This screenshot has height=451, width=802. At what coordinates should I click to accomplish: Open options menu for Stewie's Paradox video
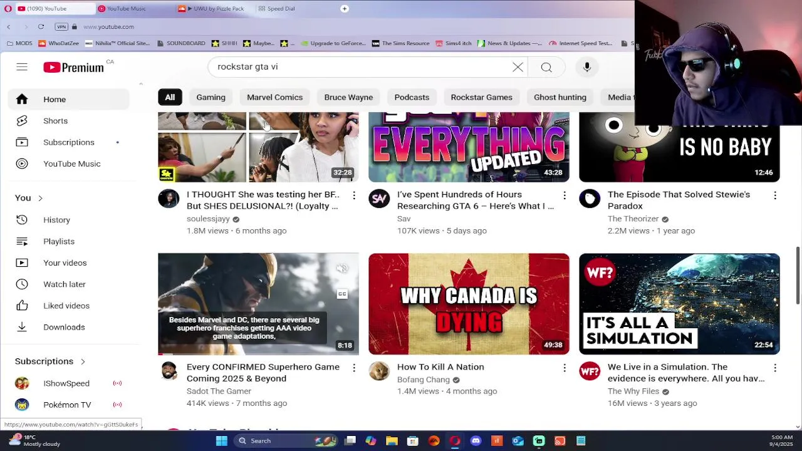coord(775,195)
